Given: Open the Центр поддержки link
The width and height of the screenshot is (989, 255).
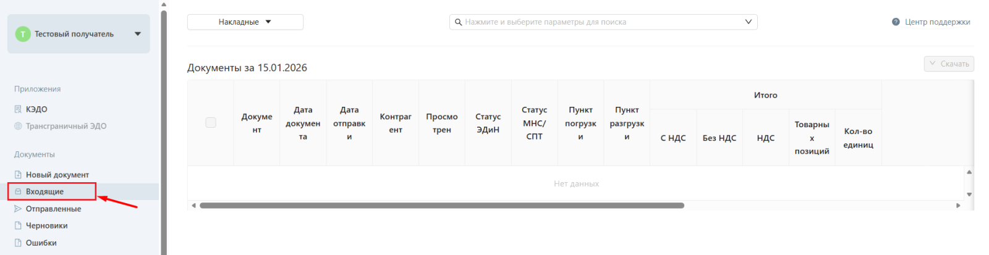Looking at the screenshot, I should (937, 22).
